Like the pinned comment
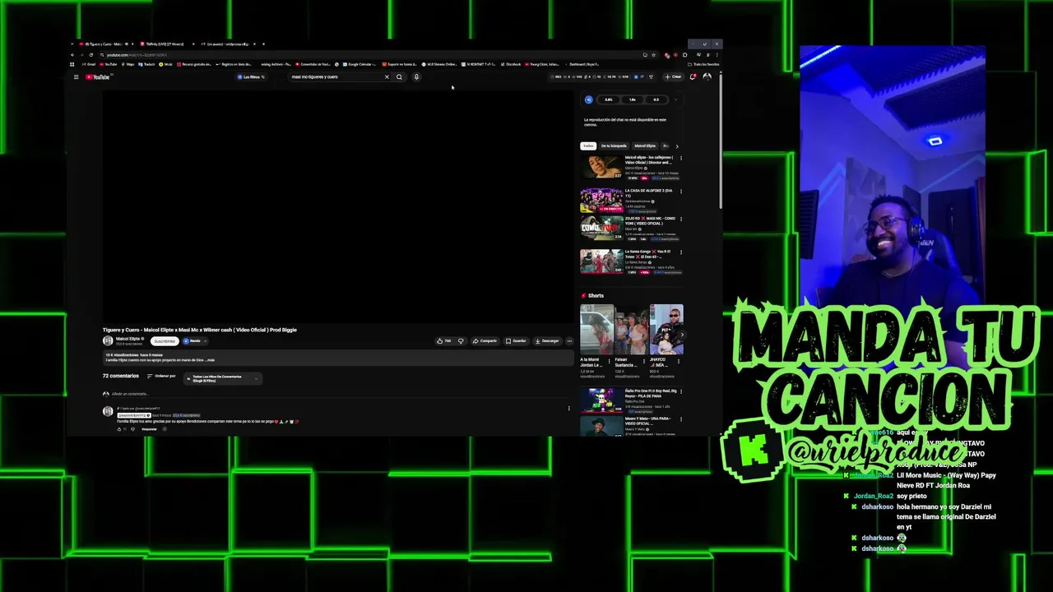 (119, 429)
